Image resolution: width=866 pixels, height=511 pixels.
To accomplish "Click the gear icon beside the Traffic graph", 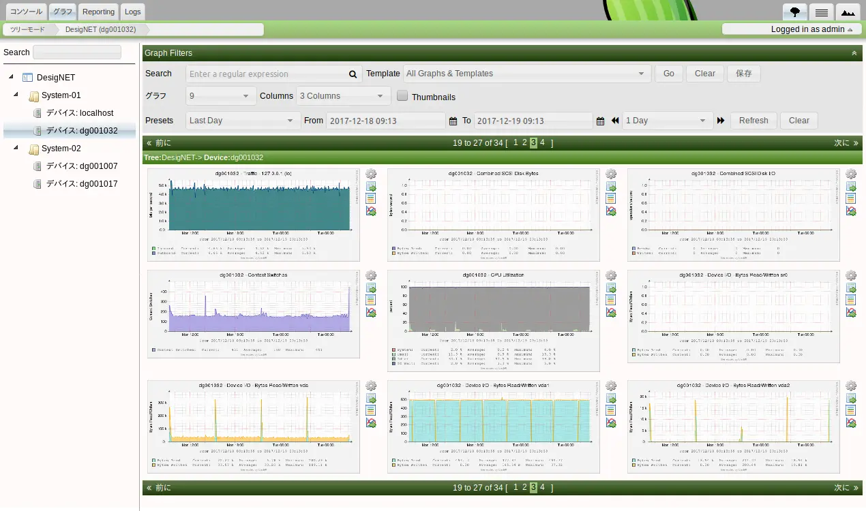I will [371, 174].
